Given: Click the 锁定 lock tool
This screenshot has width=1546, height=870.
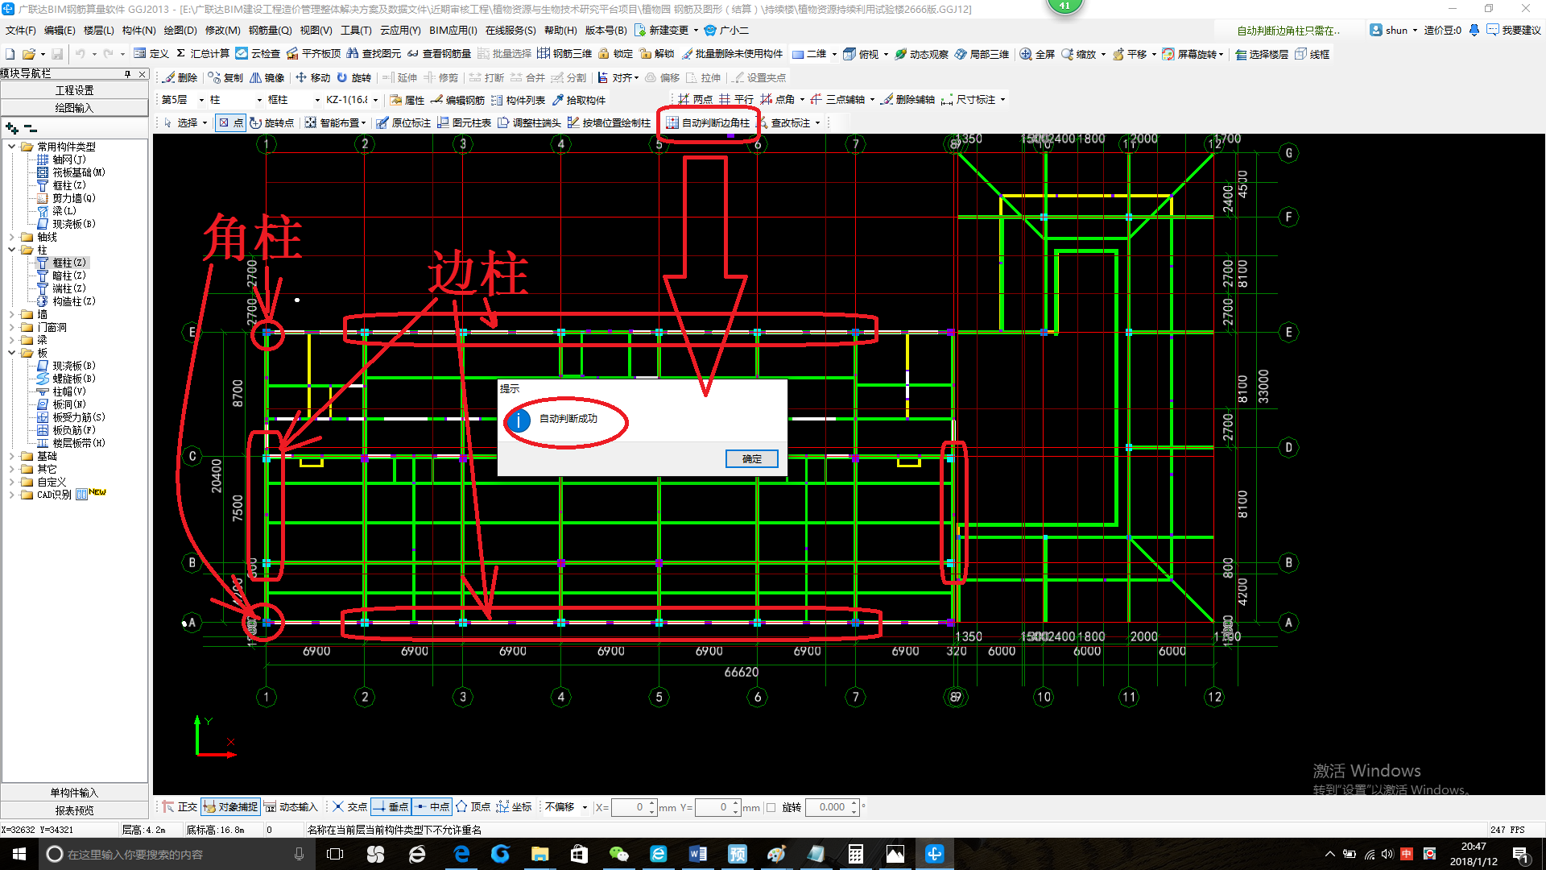Looking at the screenshot, I should pos(615,54).
